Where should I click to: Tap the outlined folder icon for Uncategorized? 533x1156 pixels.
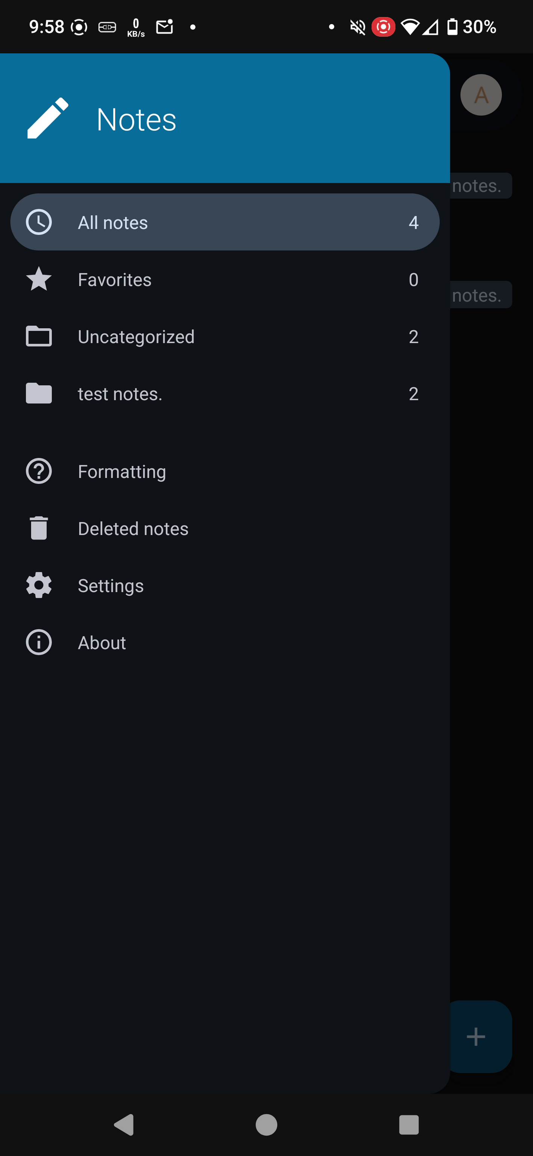click(x=39, y=337)
